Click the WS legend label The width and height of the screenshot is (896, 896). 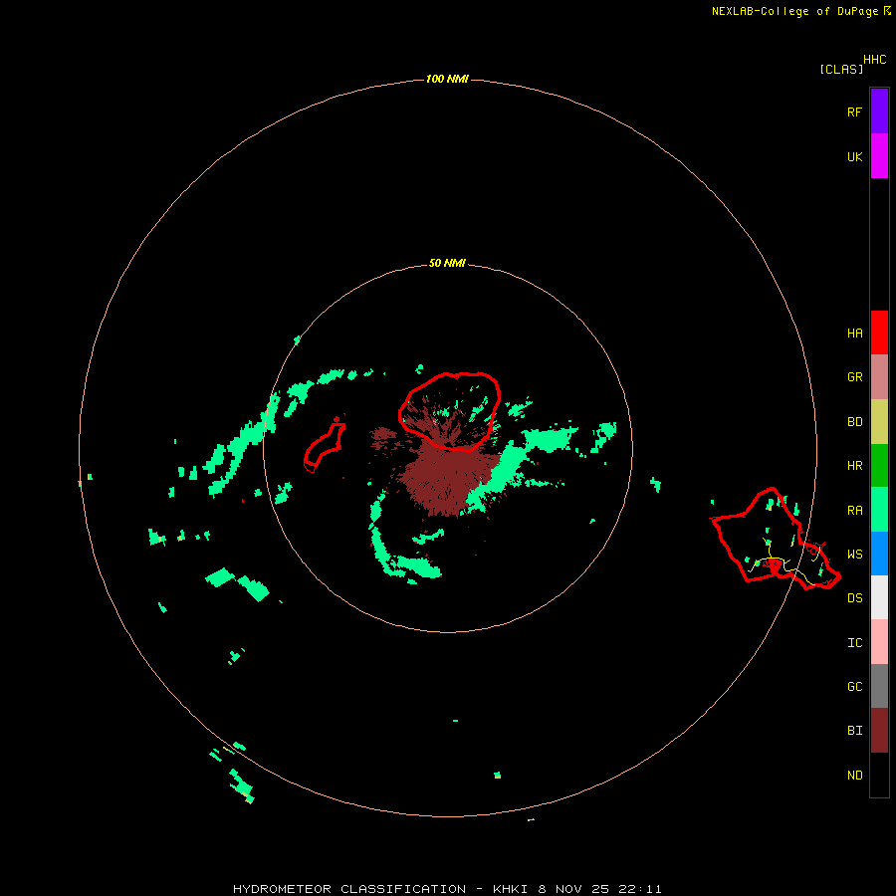(x=854, y=555)
